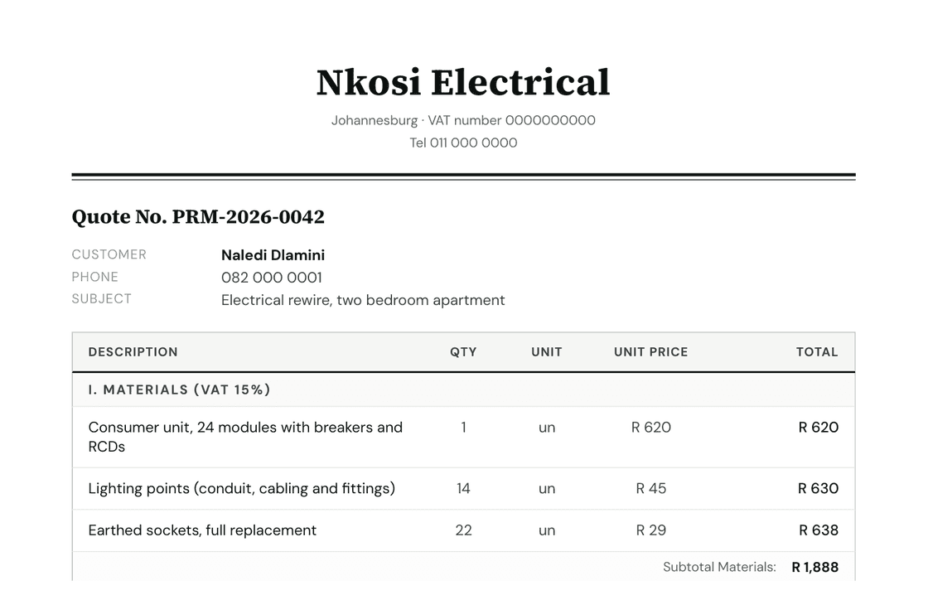Click the DESCRIPTION column header

(x=133, y=352)
